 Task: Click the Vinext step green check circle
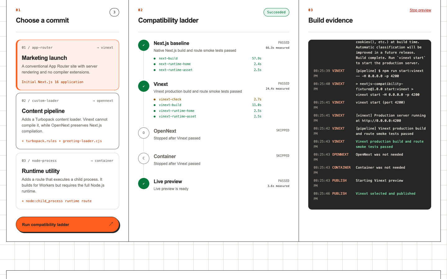pos(144,86)
